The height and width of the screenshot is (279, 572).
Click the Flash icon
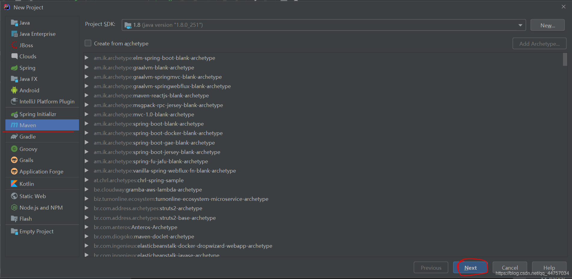(14, 219)
